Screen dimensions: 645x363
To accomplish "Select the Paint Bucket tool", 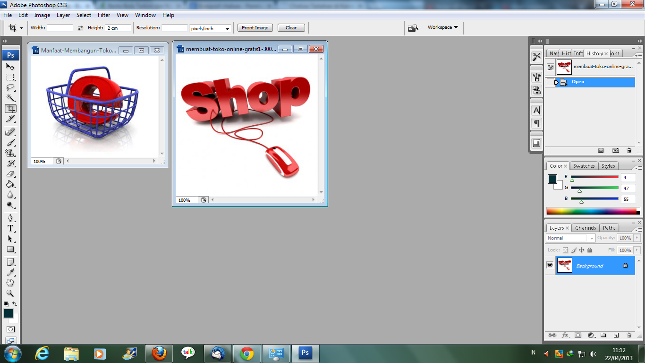I will coord(10,184).
